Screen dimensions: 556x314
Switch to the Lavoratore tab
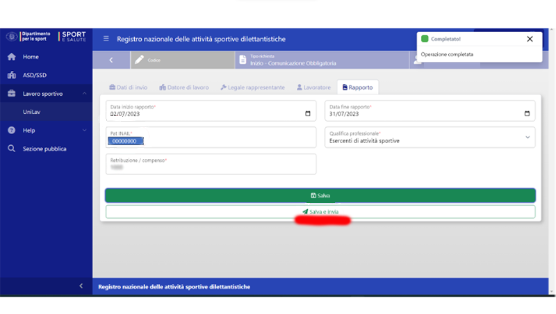coord(313,88)
